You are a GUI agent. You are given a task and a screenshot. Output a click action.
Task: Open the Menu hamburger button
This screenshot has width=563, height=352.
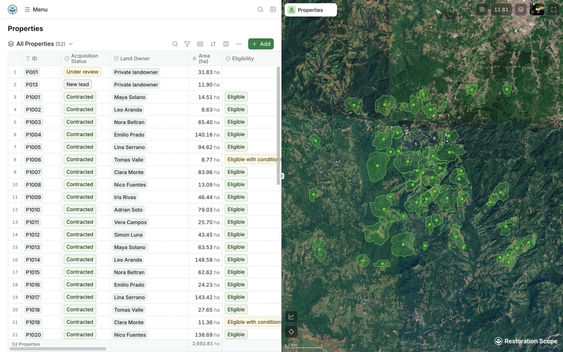(36, 9)
